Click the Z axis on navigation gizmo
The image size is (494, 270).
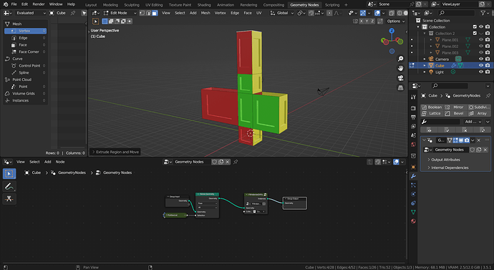tap(392, 31)
